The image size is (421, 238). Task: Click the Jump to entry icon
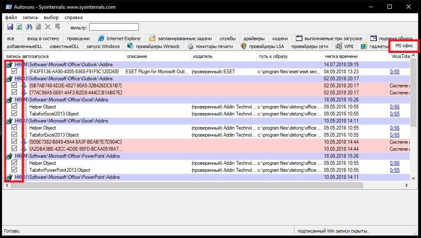pos(57,27)
